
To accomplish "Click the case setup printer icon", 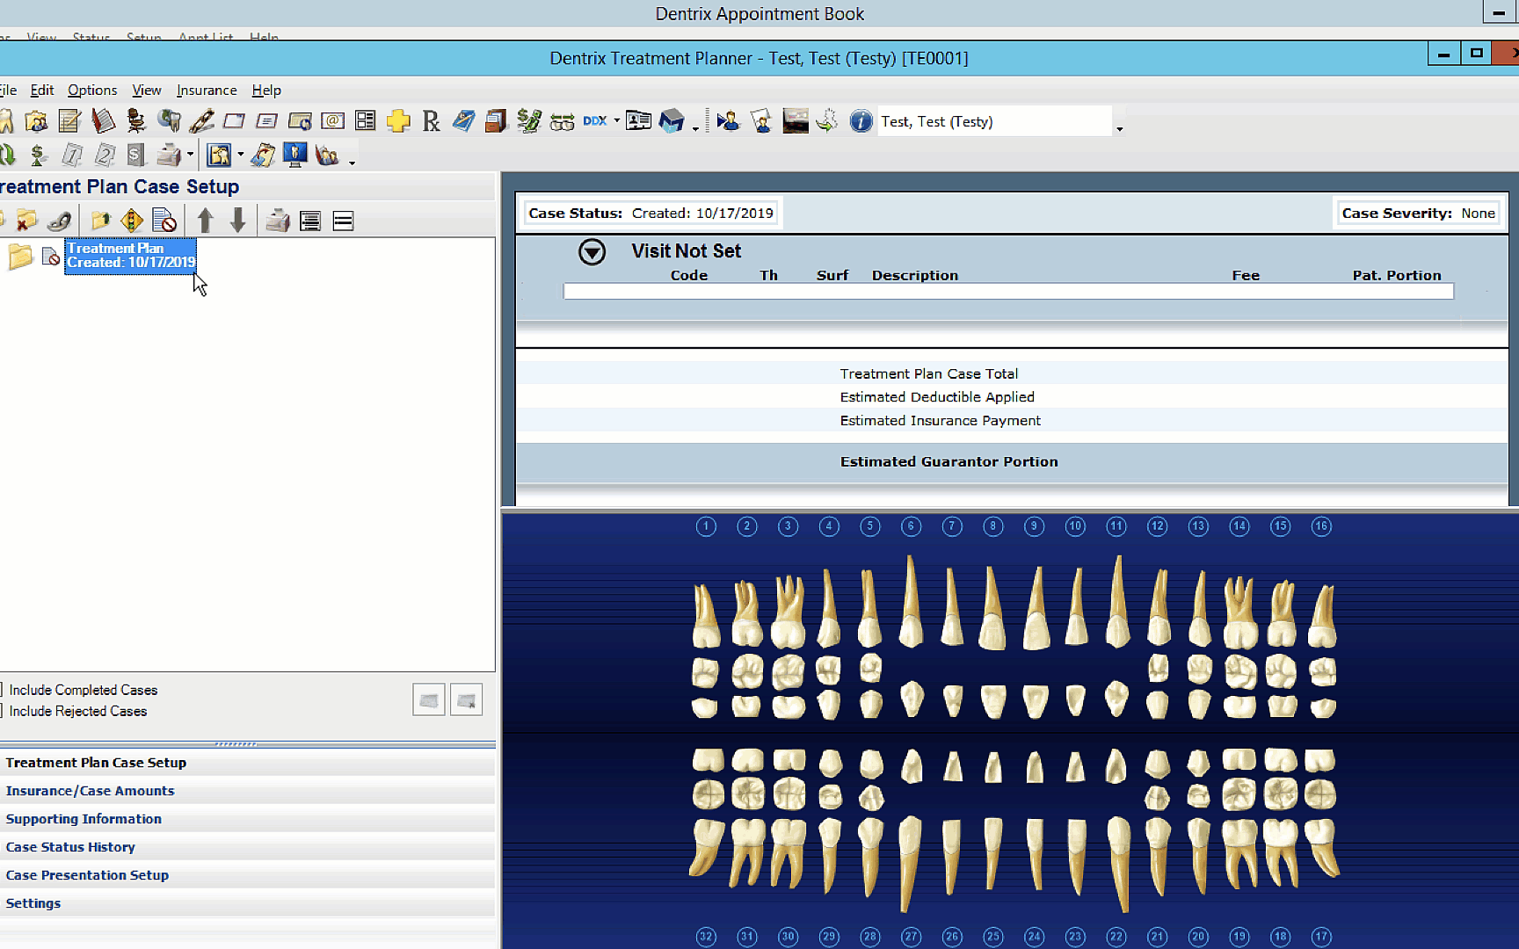I will (278, 221).
